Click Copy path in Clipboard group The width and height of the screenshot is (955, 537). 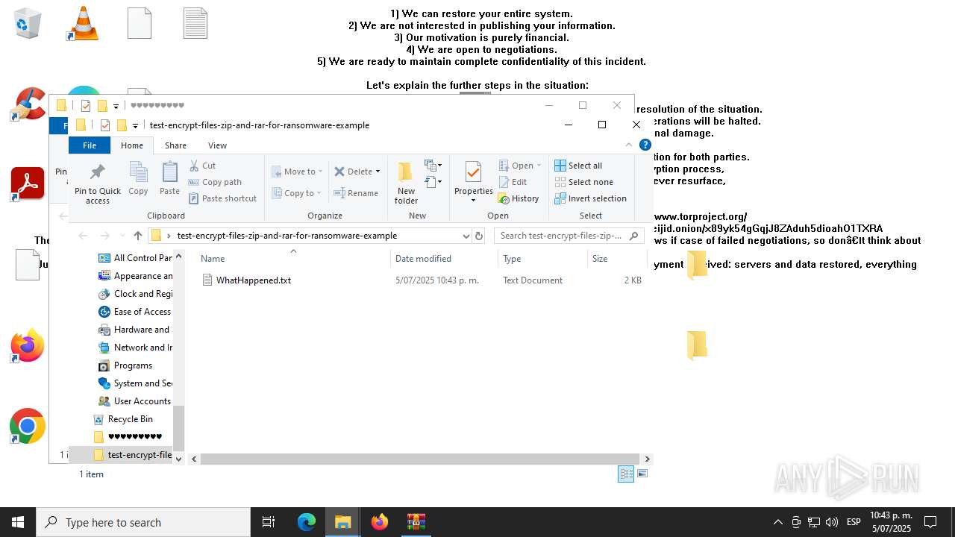[x=215, y=182]
